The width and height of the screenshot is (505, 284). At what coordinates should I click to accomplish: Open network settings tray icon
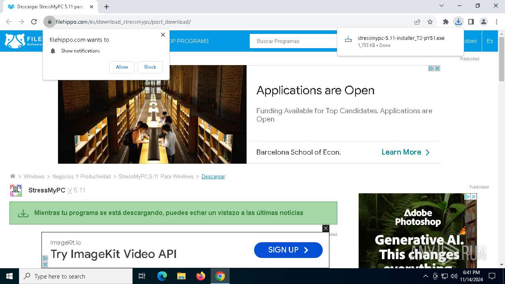(445, 276)
